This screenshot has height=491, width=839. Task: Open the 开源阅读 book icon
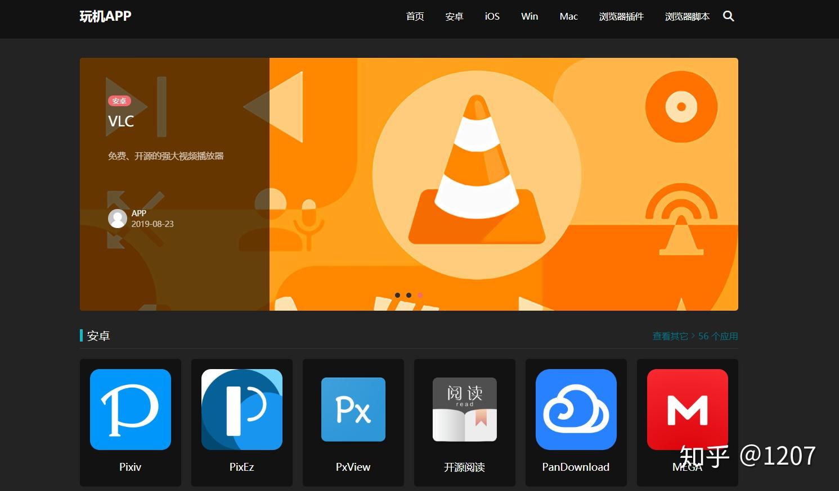click(x=465, y=410)
